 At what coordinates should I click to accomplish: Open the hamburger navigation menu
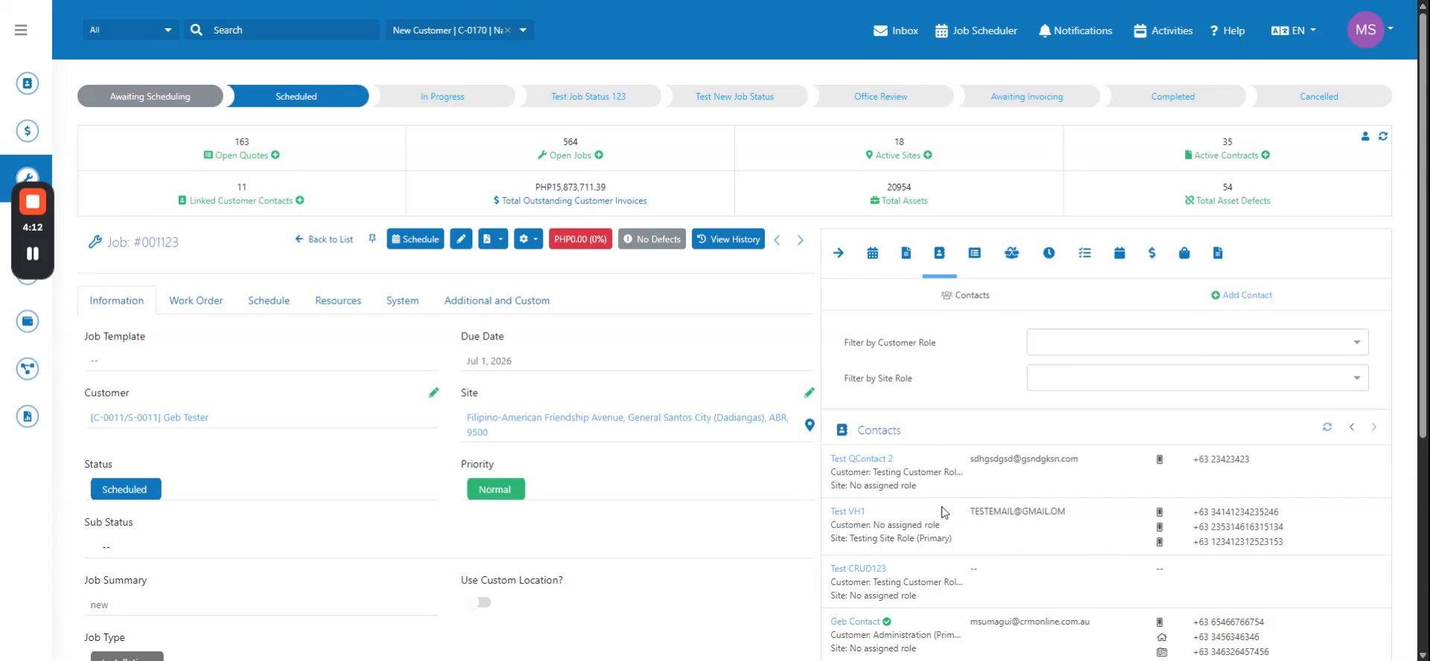click(21, 30)
